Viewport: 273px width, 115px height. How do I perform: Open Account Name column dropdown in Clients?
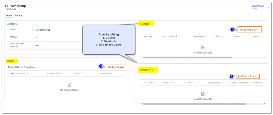coord(180,36)
